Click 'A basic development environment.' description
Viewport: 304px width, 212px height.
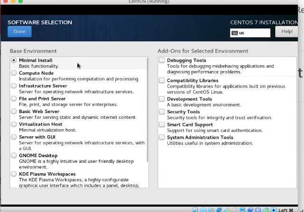coord(204,105)
